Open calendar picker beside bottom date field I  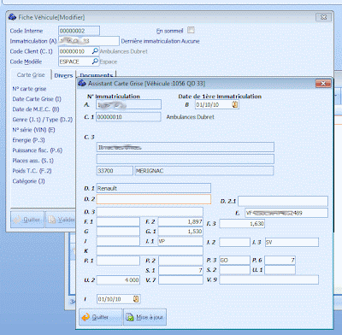tap(136, 299)
